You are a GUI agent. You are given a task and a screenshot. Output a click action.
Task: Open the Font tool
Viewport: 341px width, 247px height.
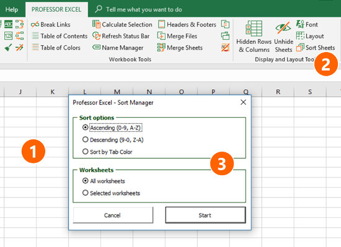click(x=307, y=24)
